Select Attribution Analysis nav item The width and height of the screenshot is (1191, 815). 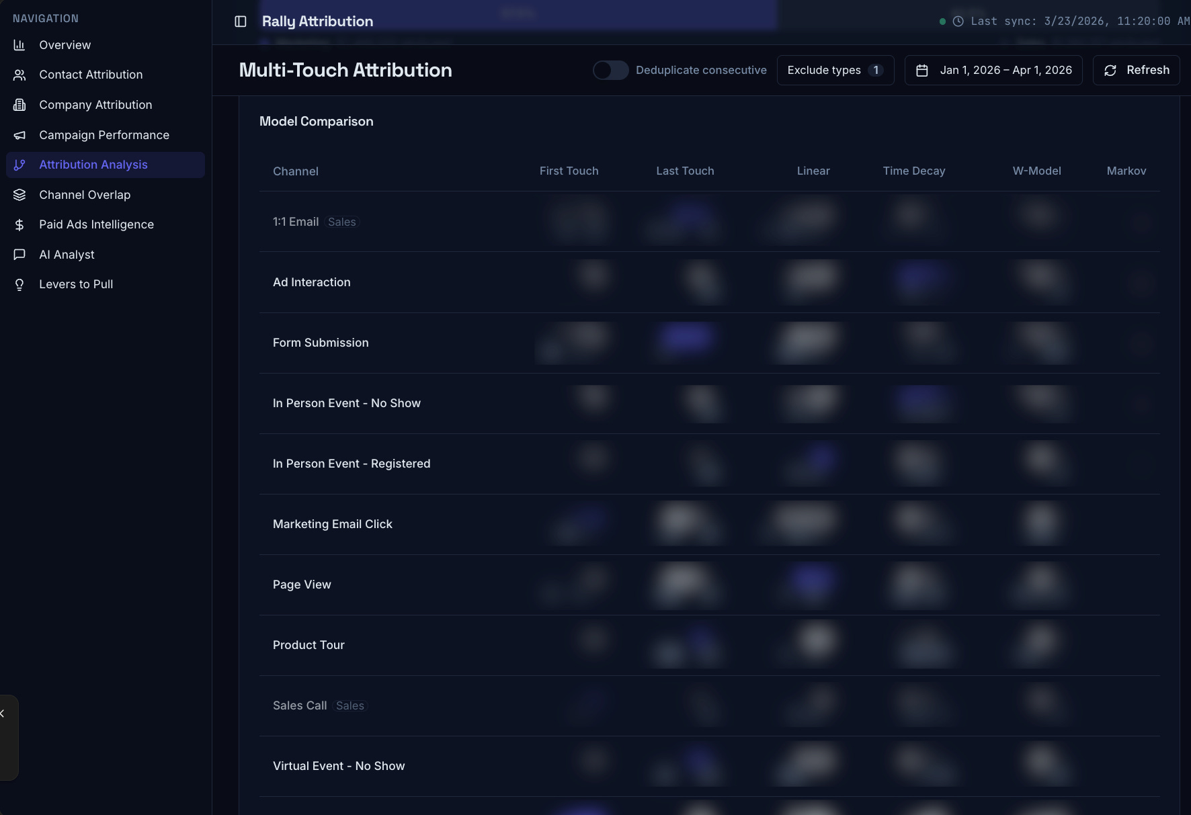tap(106, 165)
